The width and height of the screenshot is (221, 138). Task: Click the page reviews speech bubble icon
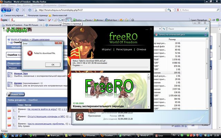click(61, 20)
